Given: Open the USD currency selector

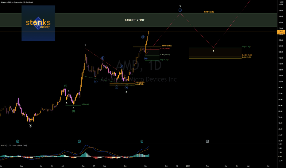Looking at the screenshot, I should coord(281,2).
